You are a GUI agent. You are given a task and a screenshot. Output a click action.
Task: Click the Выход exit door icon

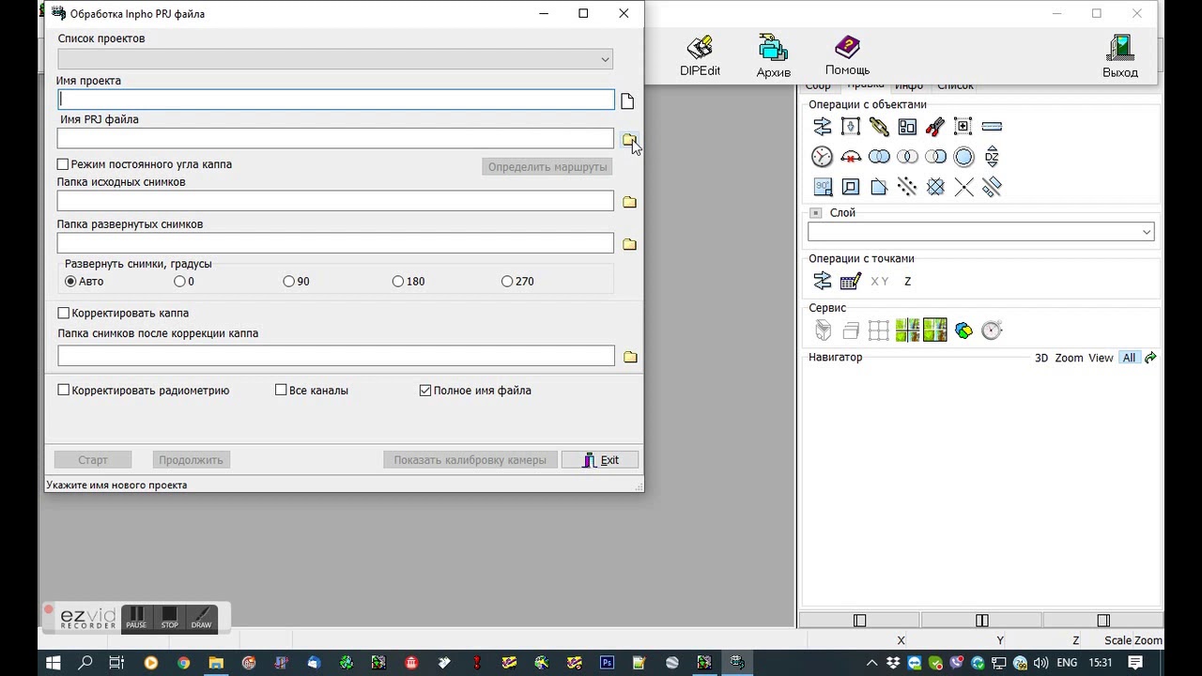1120,56
